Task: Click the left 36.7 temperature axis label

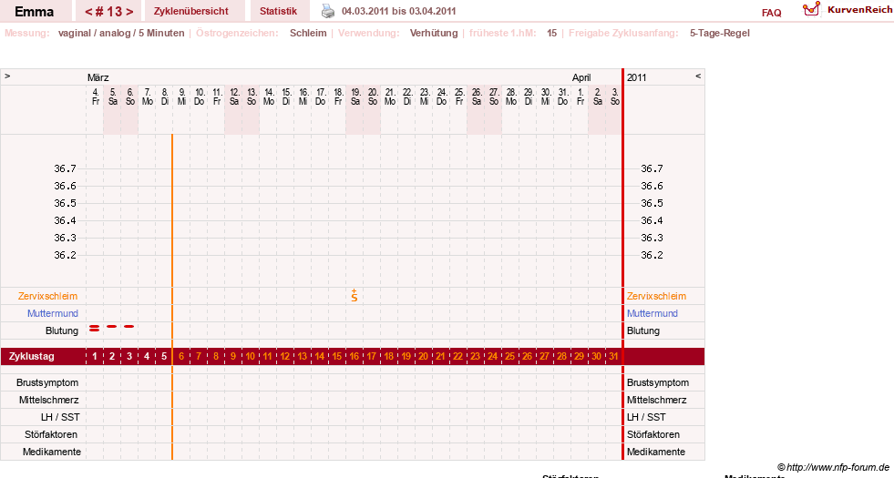Action: click(65, 168)
